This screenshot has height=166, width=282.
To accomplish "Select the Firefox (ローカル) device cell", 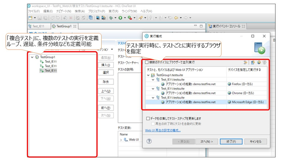I will pyautogui.click(x=247, y=84).
